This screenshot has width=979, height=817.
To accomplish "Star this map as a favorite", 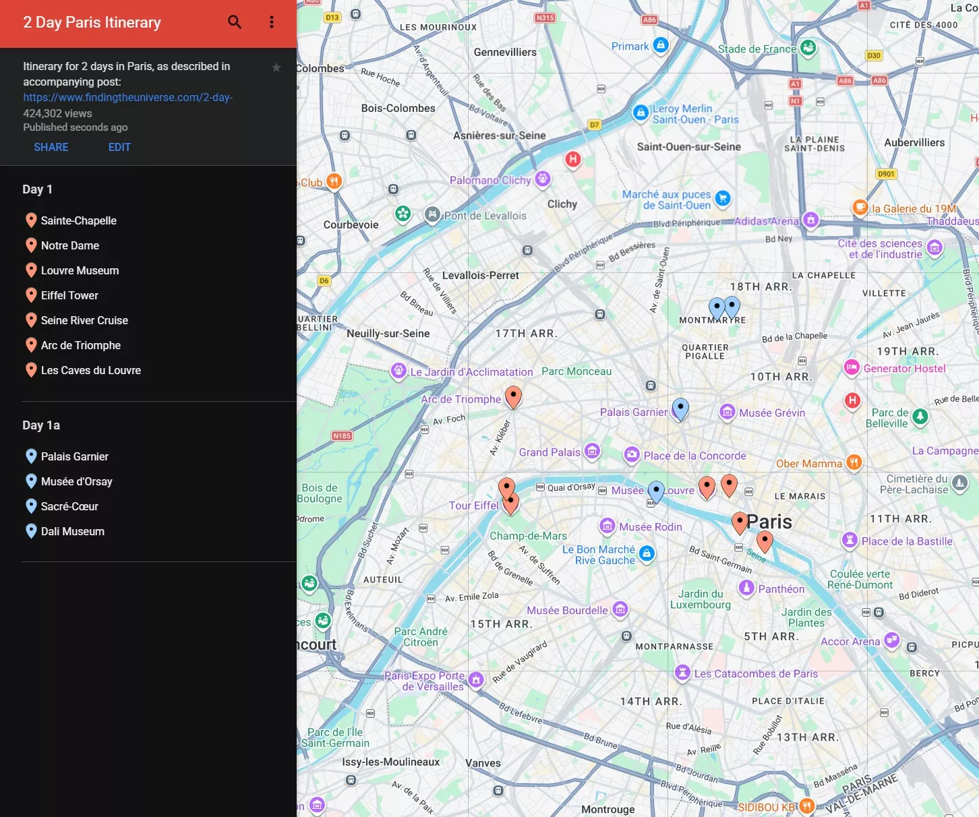I will click(276, 67).
